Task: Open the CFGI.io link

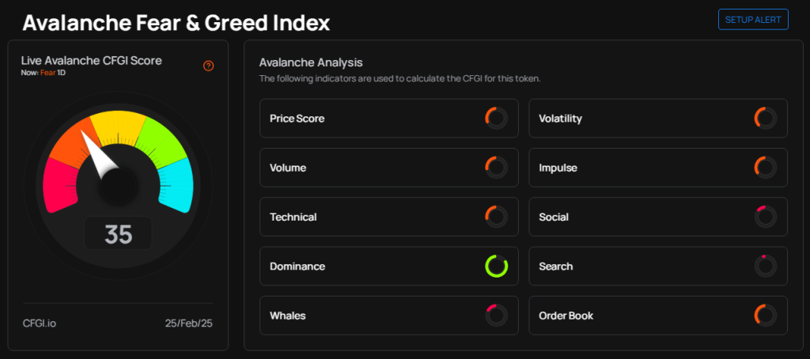Action: (x=38, y=325)
